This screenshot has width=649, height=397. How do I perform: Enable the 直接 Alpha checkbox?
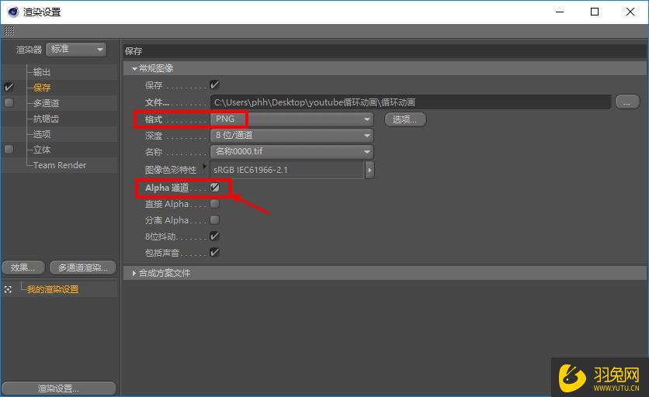214,204
